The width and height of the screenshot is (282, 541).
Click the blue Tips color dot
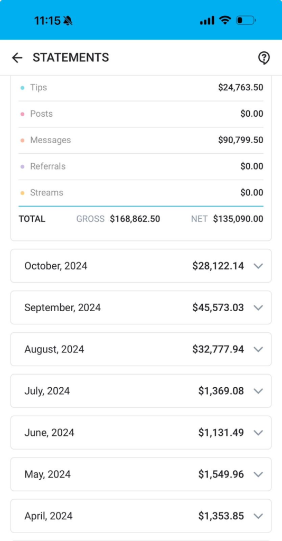pyautogui.click(x=22, y=88)
